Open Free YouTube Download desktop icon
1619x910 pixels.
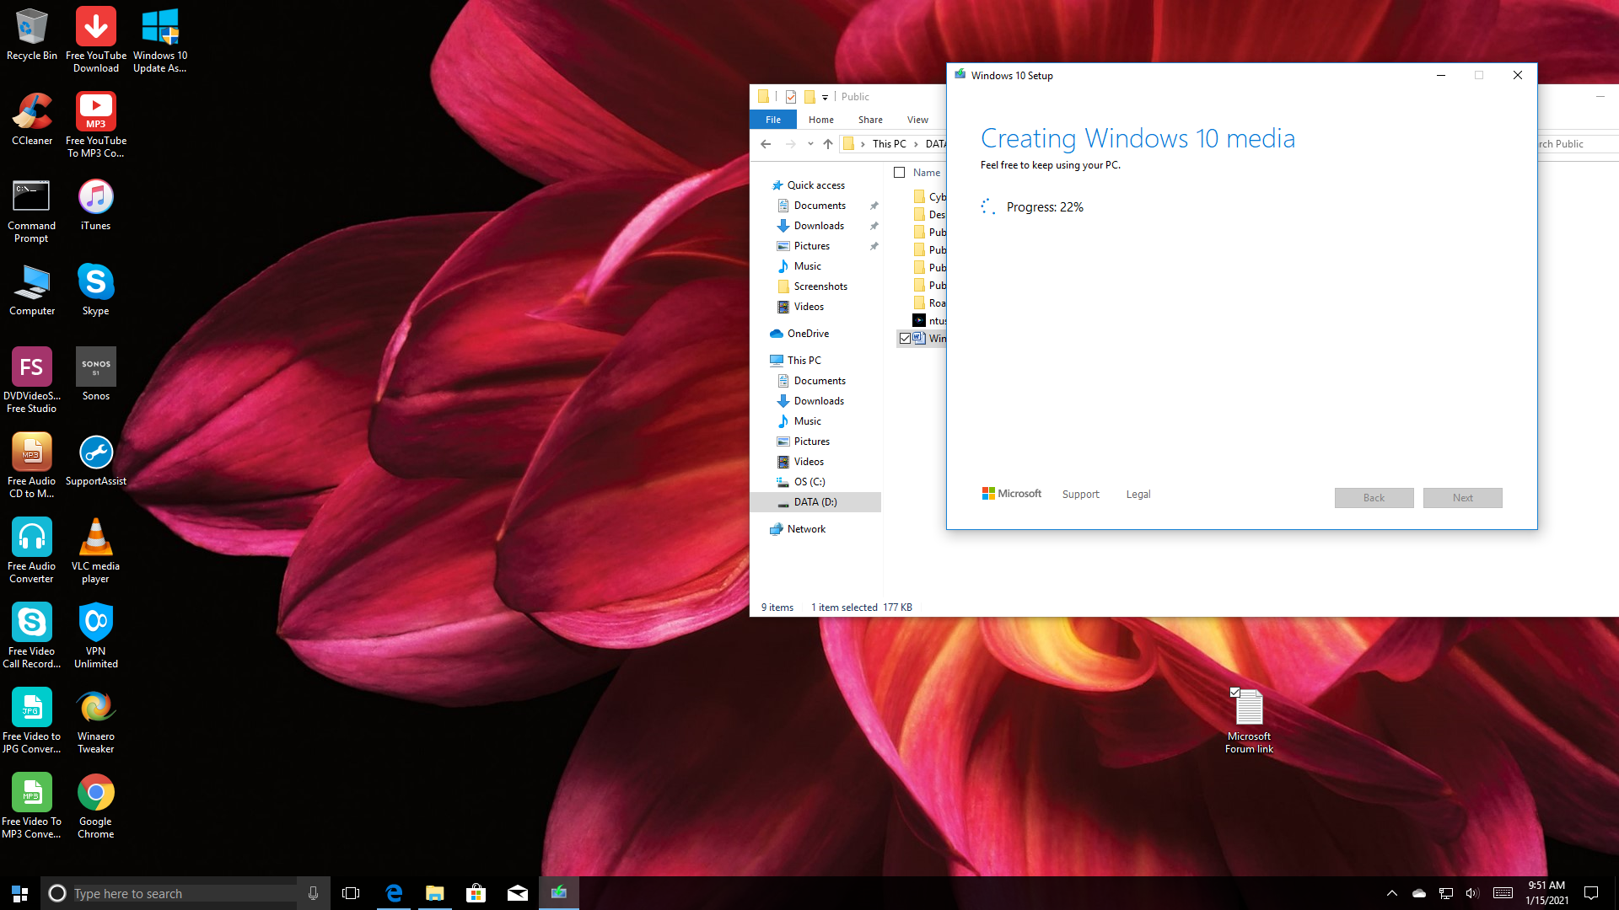coord(96,40)
